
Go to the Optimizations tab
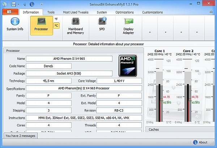[124, 12]
